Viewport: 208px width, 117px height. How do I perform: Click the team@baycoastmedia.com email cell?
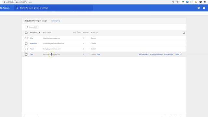point(52,49)
